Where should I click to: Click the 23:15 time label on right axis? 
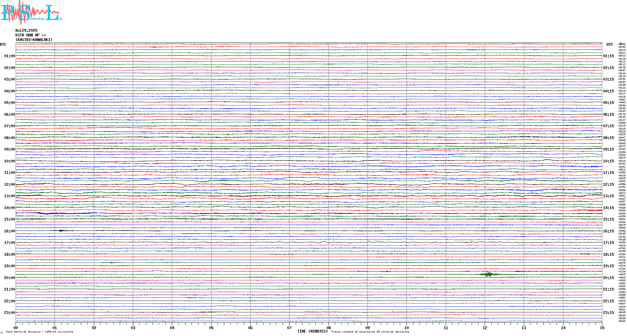pos(609,313)
